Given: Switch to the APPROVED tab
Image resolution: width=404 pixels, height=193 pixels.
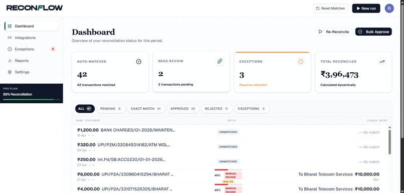Looking at the screenshot, I should pyautogui.click(x=183, y=109).
